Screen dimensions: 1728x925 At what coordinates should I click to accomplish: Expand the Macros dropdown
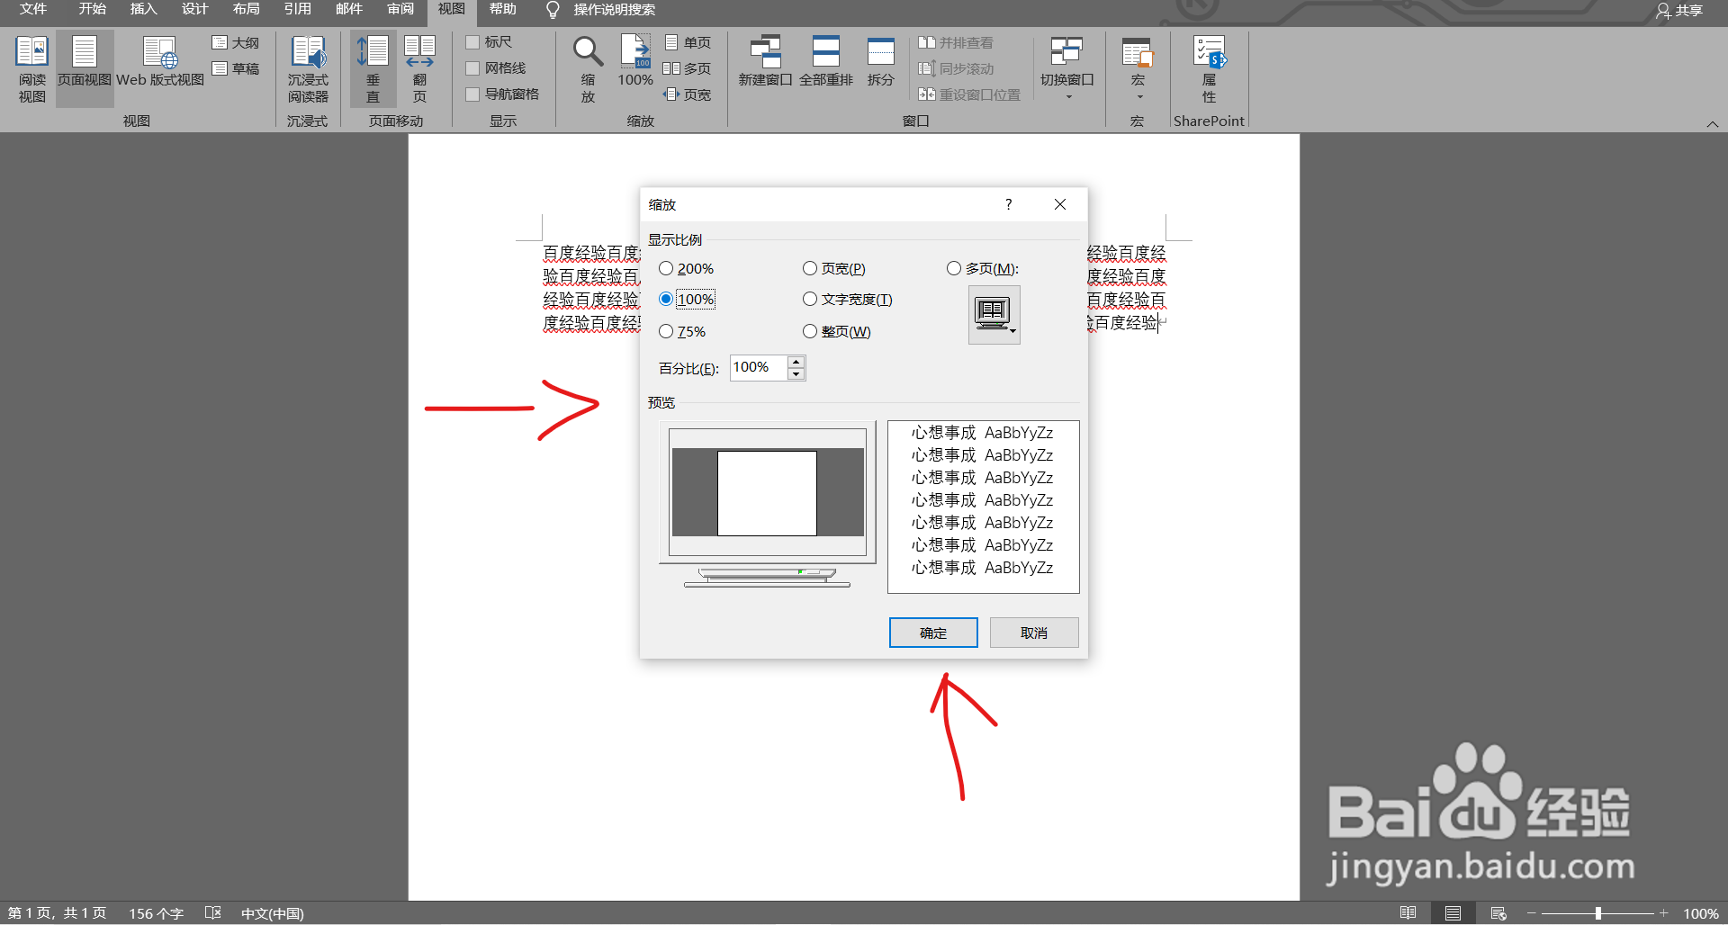tap(1138, 69)
